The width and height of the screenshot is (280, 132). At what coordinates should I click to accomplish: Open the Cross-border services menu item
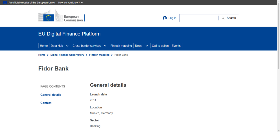tap(87, 46)
